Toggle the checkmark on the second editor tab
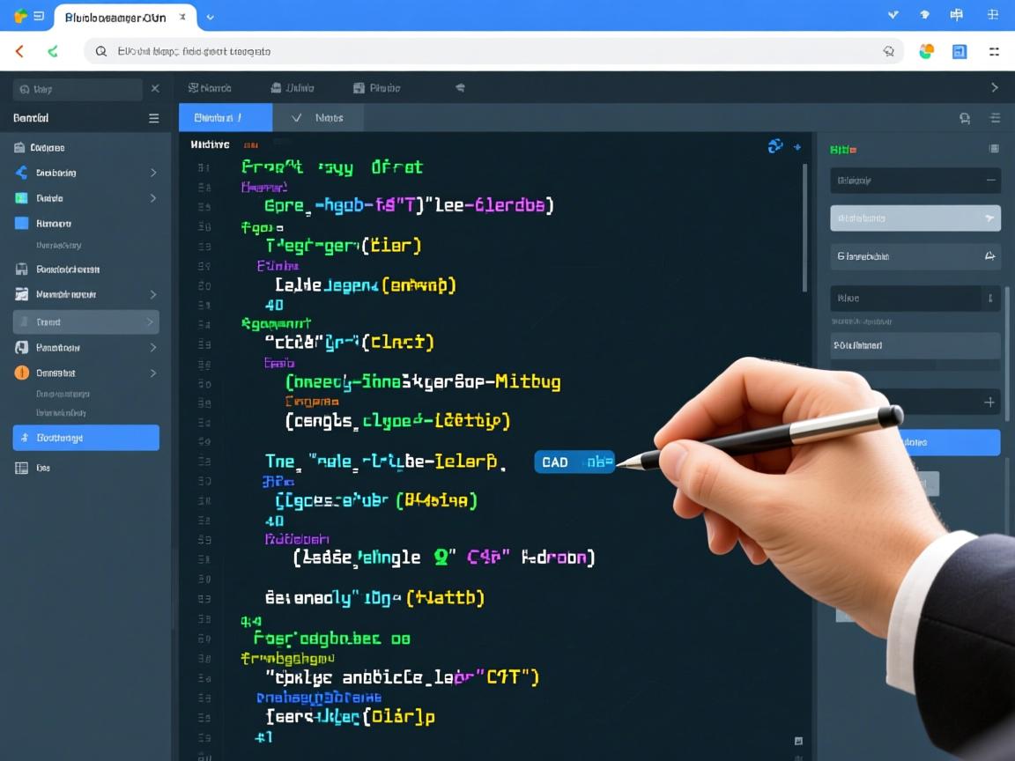This screenshot has width=1015, height=761. coord(297,117)
